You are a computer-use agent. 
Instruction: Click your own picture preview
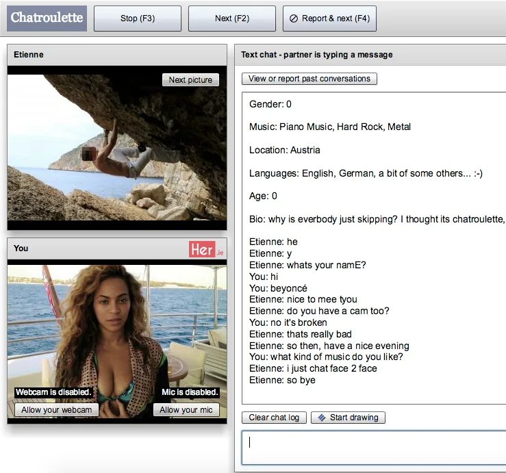click(117, 342)
